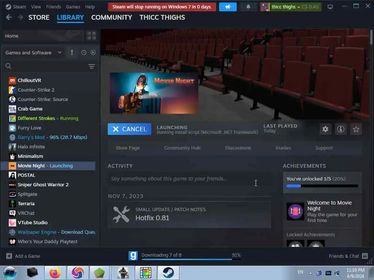The image size is (374, 280).
Task: Open the THICC THIGHS profile tab
Action: [x=162, y=17]
